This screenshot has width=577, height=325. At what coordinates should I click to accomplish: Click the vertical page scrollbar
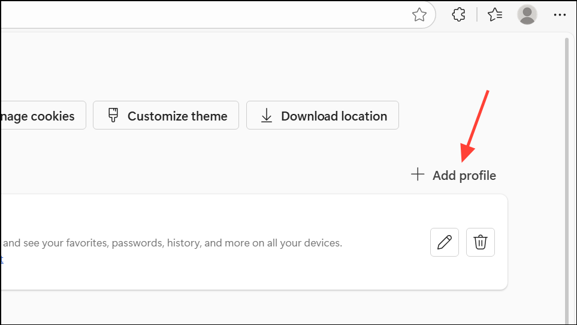pos(566,180)
